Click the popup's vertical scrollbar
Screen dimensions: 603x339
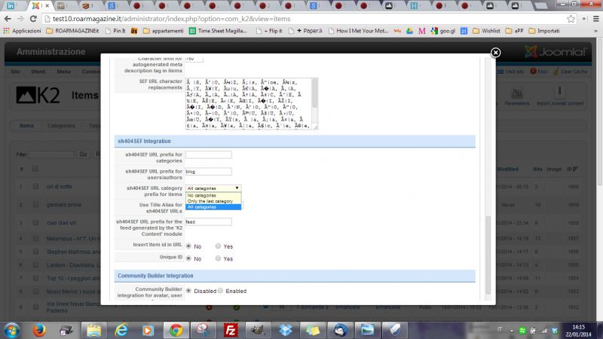(x=488, y=255)
